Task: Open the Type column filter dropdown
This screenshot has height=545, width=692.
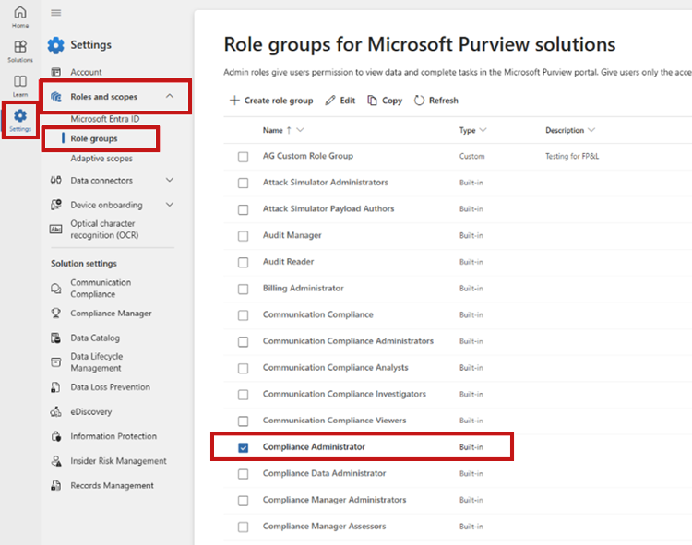Action: click(x=483, y=130)
